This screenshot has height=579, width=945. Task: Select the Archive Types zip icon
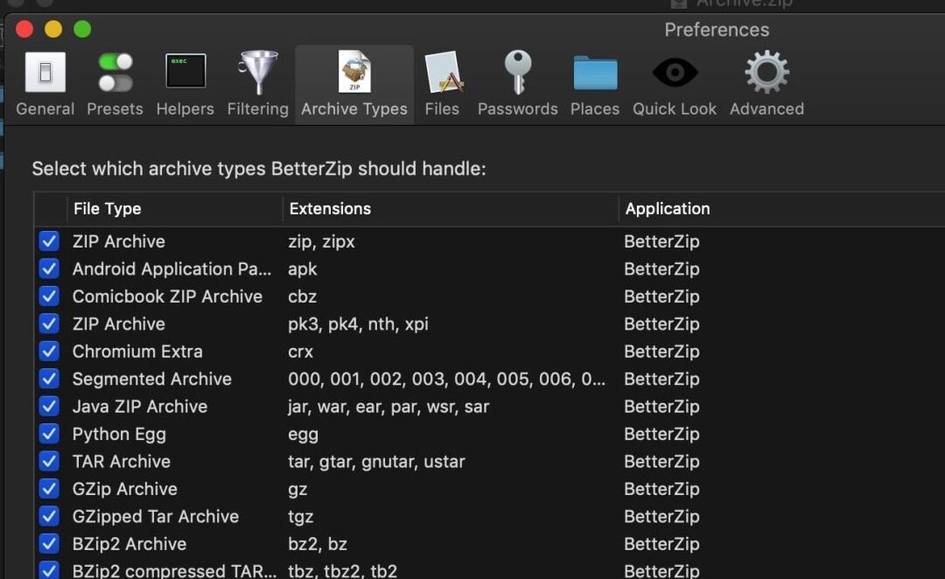click(x=354, y=72)
